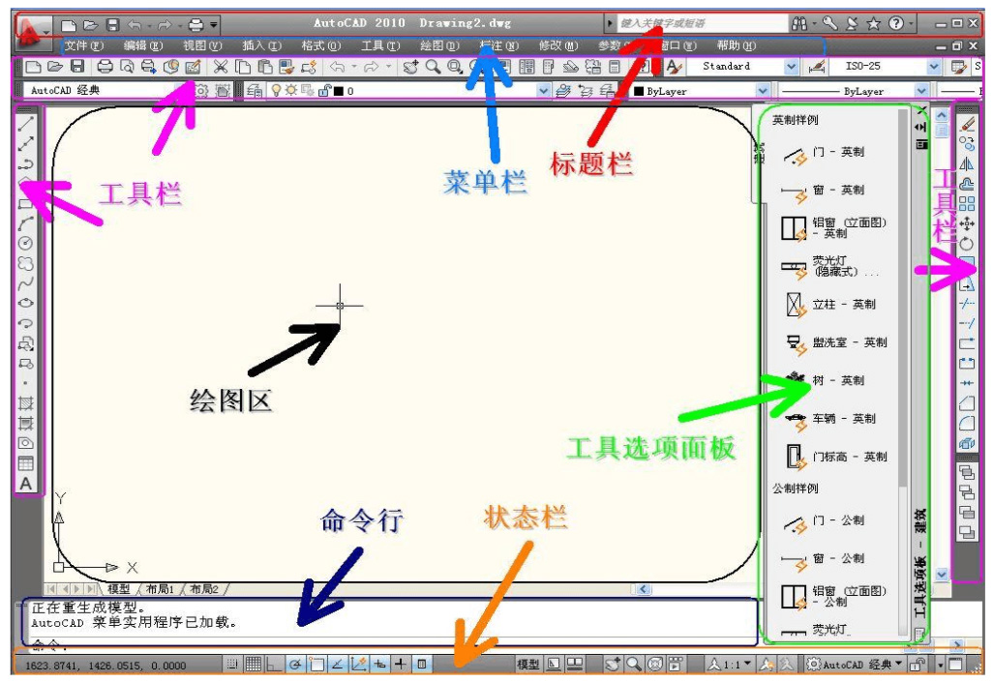Switch to the 布局2 layout tab
The height and width of the screenshot is (682, 993).
click(204, 589)
